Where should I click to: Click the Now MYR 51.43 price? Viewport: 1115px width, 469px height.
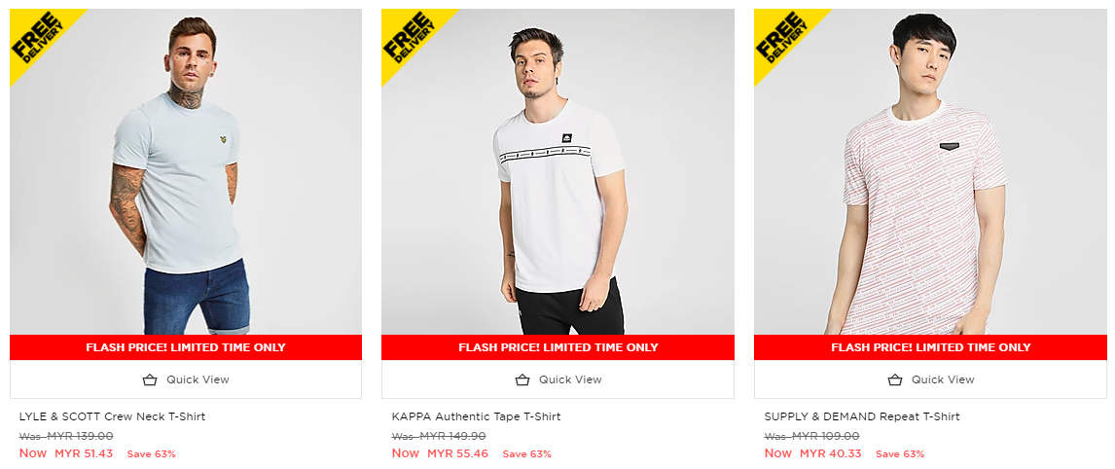[x=66, y=453]
